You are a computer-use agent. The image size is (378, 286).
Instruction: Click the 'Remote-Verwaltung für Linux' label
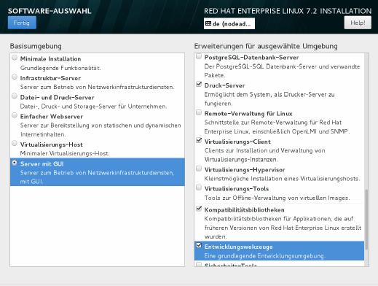coord(248,114)
